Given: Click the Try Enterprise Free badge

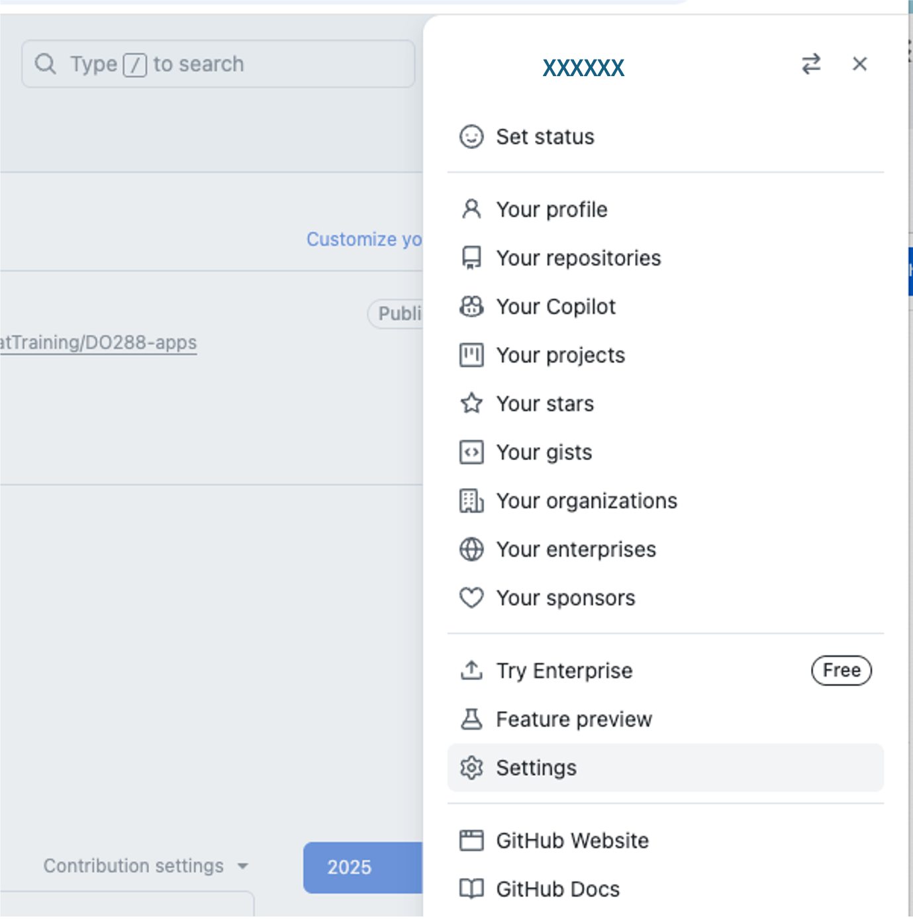Looking at the screenshot, I should (x=841, y=670).
